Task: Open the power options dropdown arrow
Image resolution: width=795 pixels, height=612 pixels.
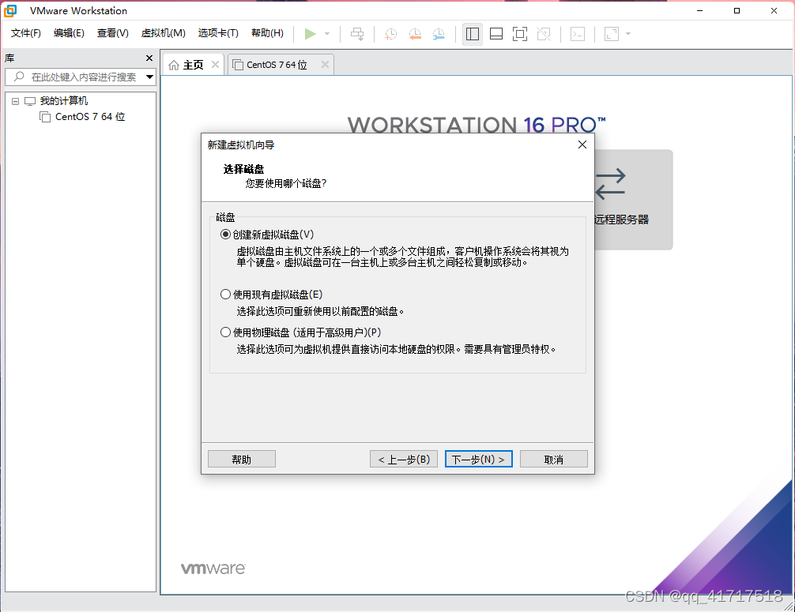Action: tap(327, 34)
